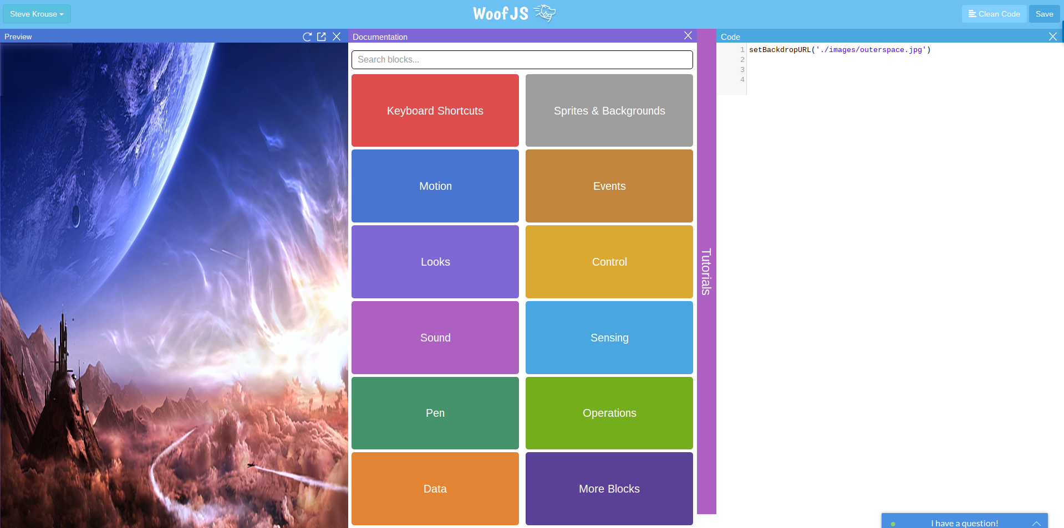1064x528 pixels.
Task: Click line number 2 in code gutter
Action: 742,60
